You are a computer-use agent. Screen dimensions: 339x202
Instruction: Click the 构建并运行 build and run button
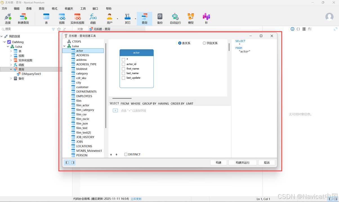(x=242, y=163)
